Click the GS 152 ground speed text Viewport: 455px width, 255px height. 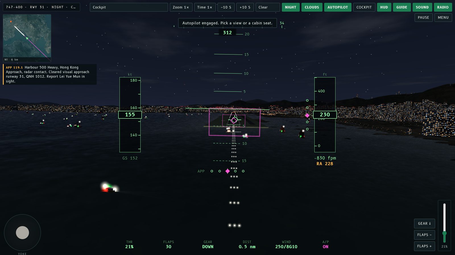(x=130, y=158)
